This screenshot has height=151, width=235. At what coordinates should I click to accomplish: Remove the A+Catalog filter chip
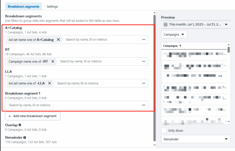(x=58, y=39)
